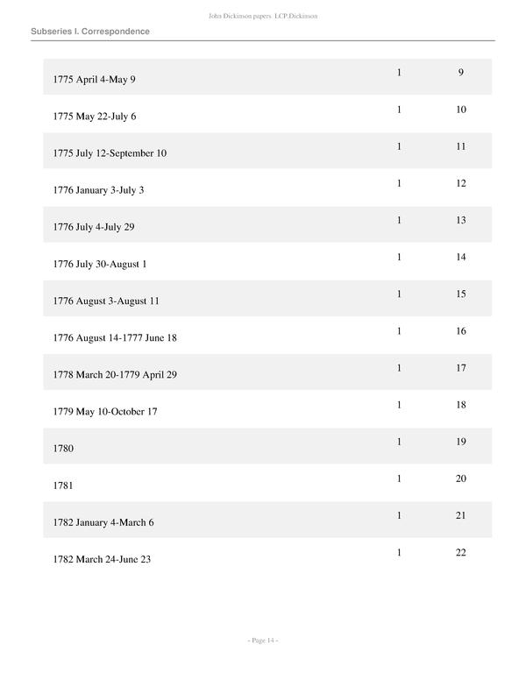
Task: Click folder number 9
Action: [460, 73]
